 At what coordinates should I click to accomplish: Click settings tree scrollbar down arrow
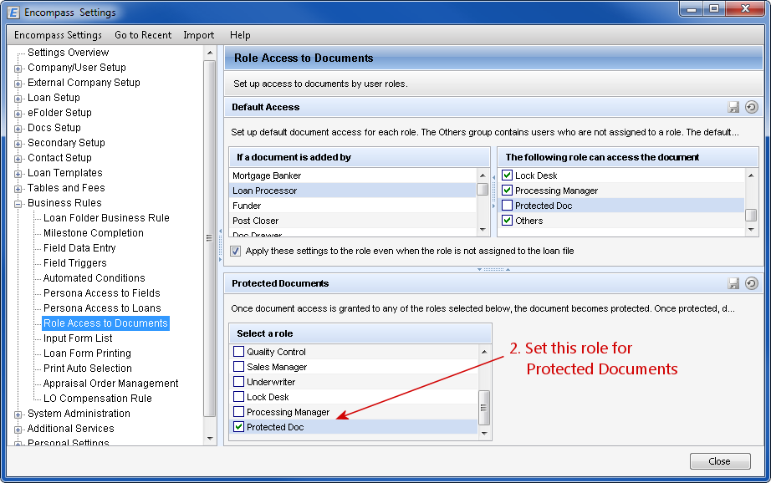[210, 438]
